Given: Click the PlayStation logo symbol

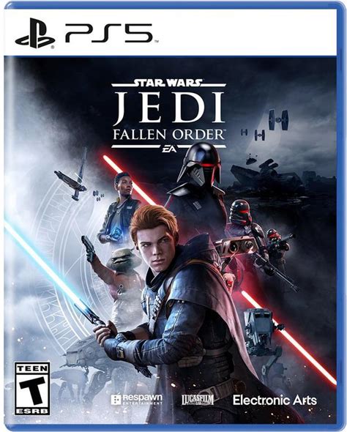Looking at the screenshot, I should click(34, 33).
